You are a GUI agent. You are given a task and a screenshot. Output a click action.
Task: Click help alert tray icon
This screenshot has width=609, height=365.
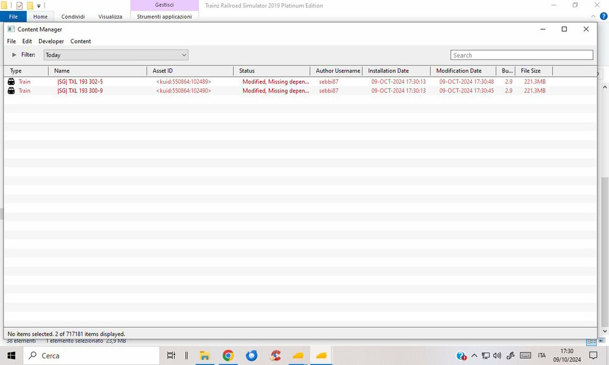462,355
